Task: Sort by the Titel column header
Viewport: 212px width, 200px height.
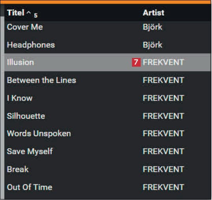Action: pyautogui.click(x=15, y=13)
